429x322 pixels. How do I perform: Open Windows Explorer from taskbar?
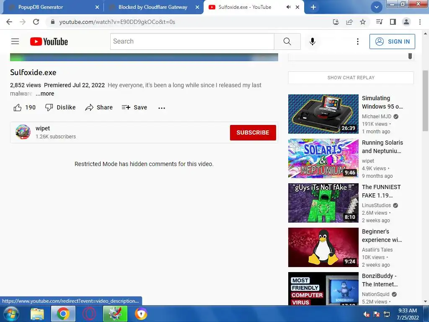pos(37,314)
